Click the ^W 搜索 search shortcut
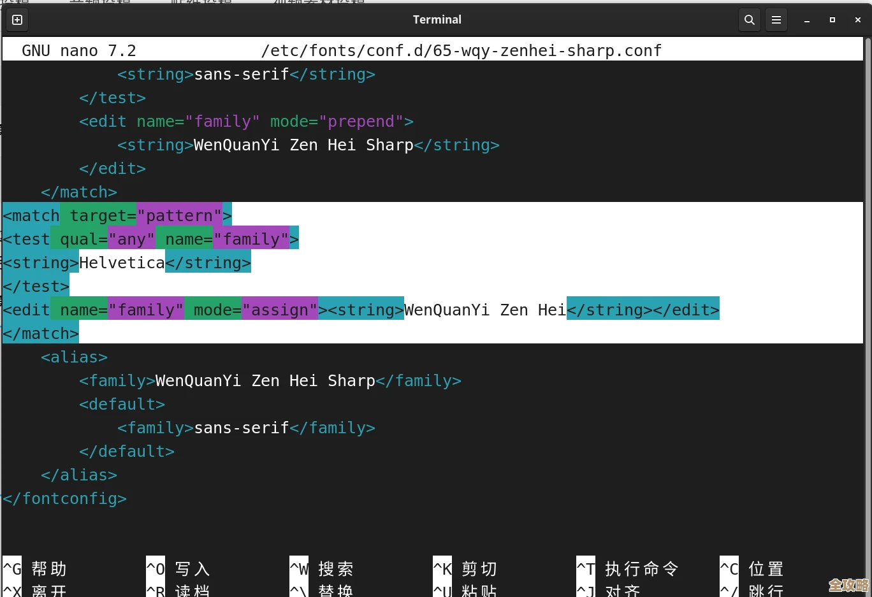The height and width of the screenshot is (597, 872). [x=322, y=568]
